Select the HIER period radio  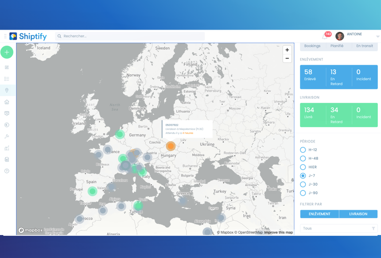click(x=303, y=167)
